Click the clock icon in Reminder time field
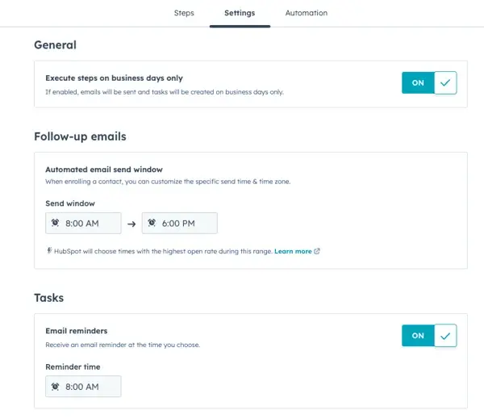 [55, 387]
